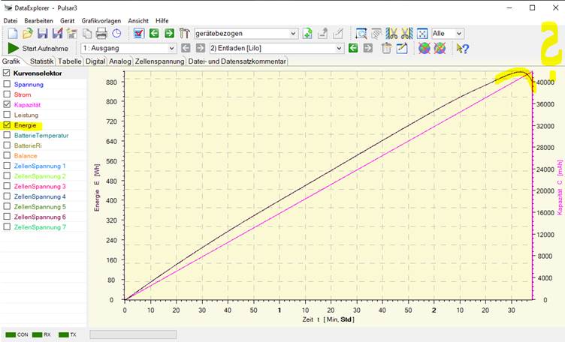Enable the ZellenSpannung 2 checkbox
Viewport: 565px width, 342px height.
click(x=7, y=175)
